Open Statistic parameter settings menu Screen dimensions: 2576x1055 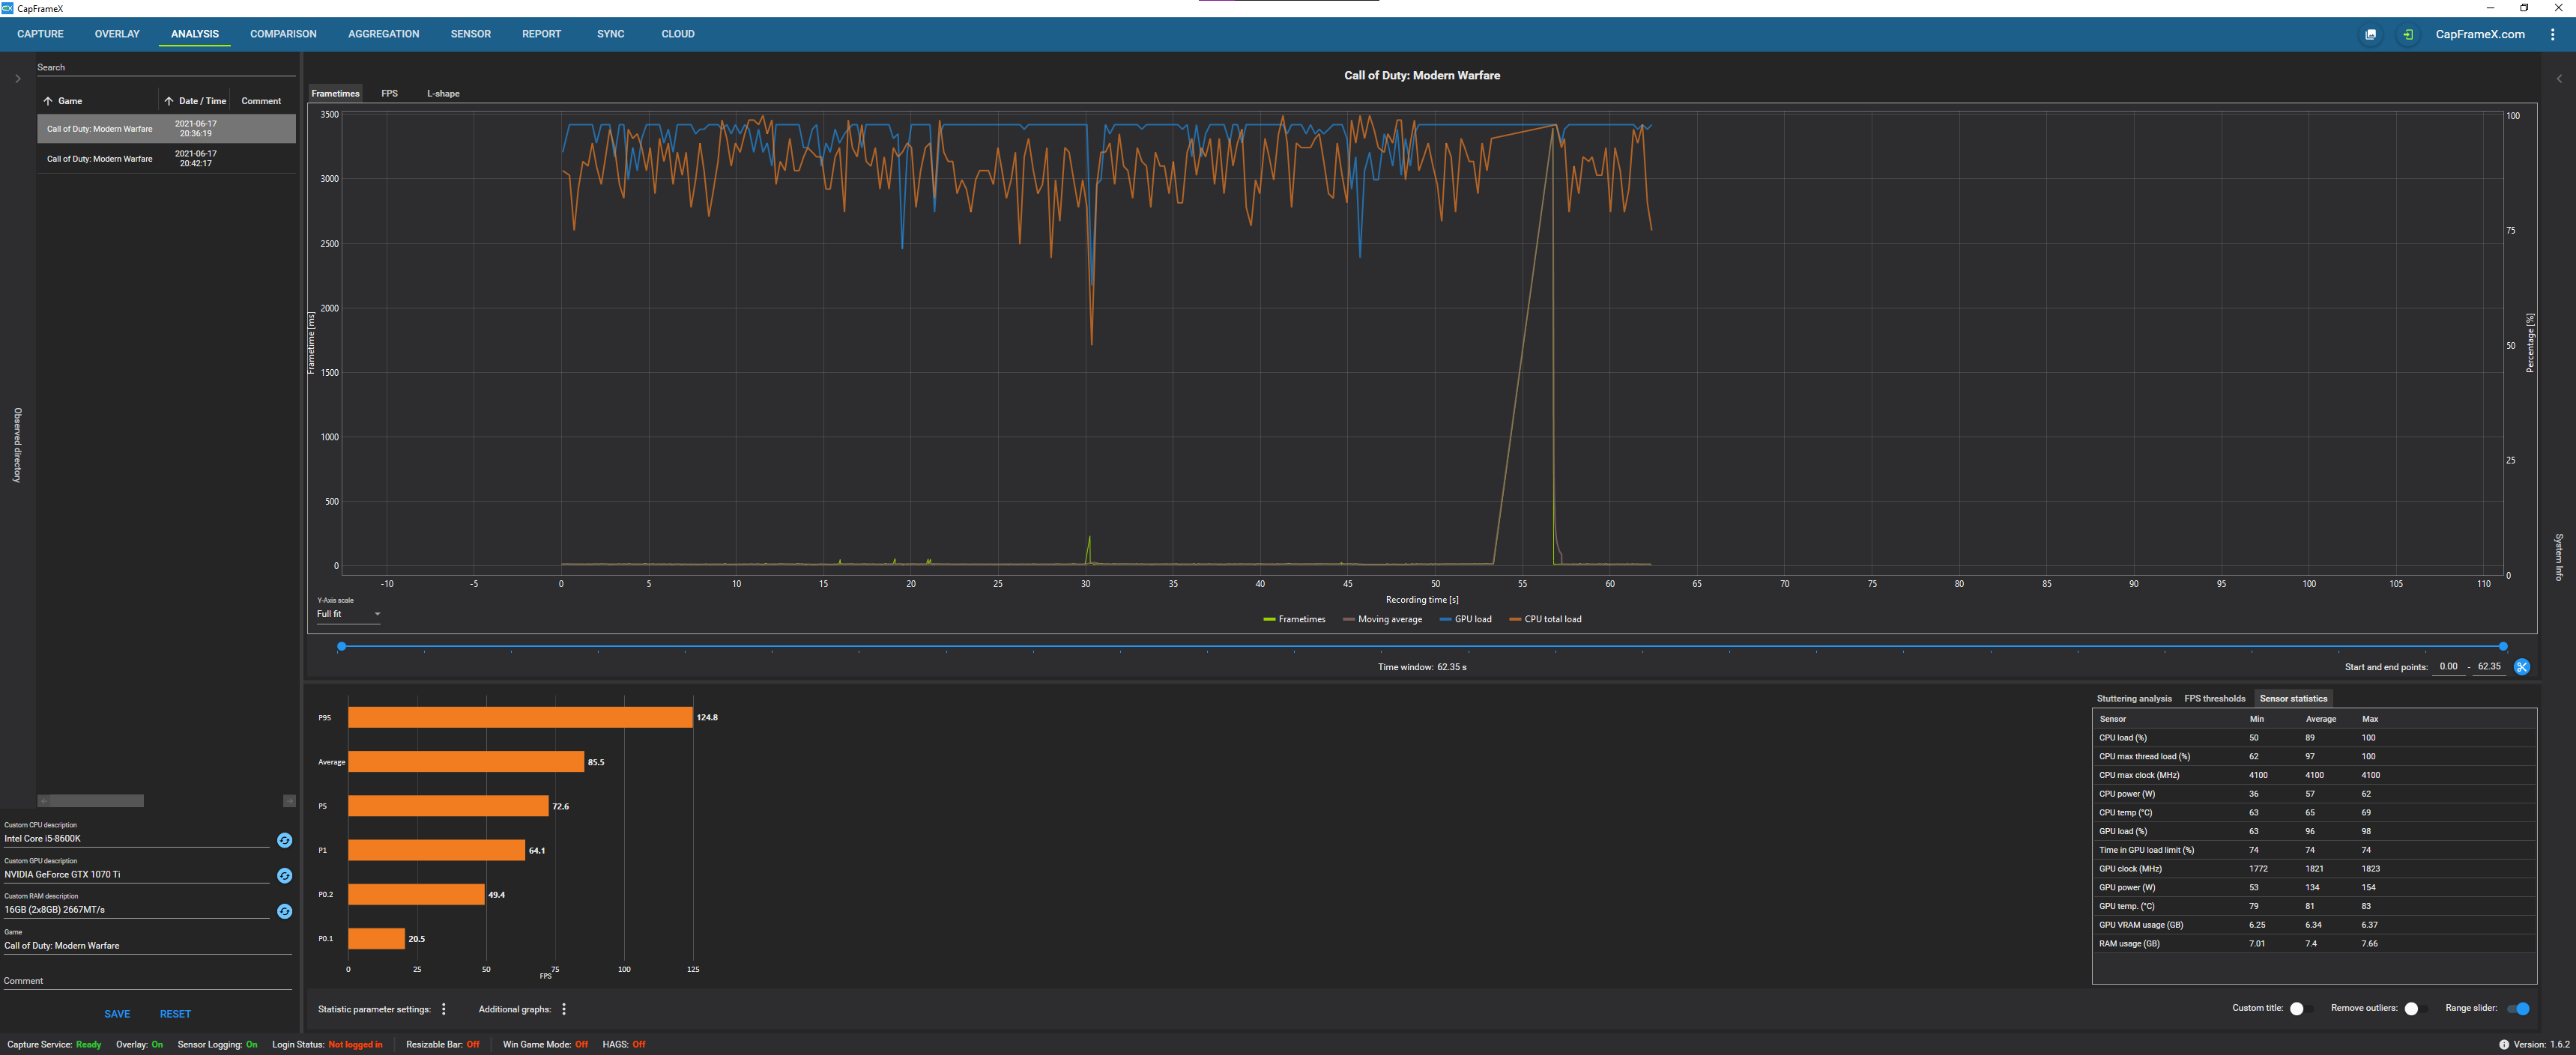(x=444, y=1009)
